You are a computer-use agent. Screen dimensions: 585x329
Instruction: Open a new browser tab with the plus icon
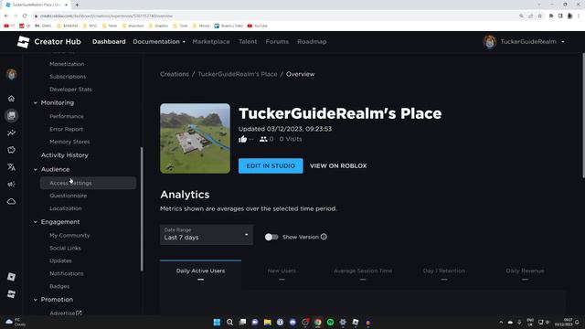[x=77, y=5]
